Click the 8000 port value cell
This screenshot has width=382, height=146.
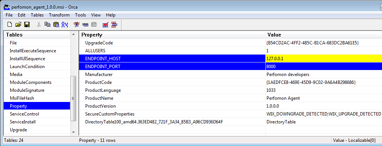point(324,67)
